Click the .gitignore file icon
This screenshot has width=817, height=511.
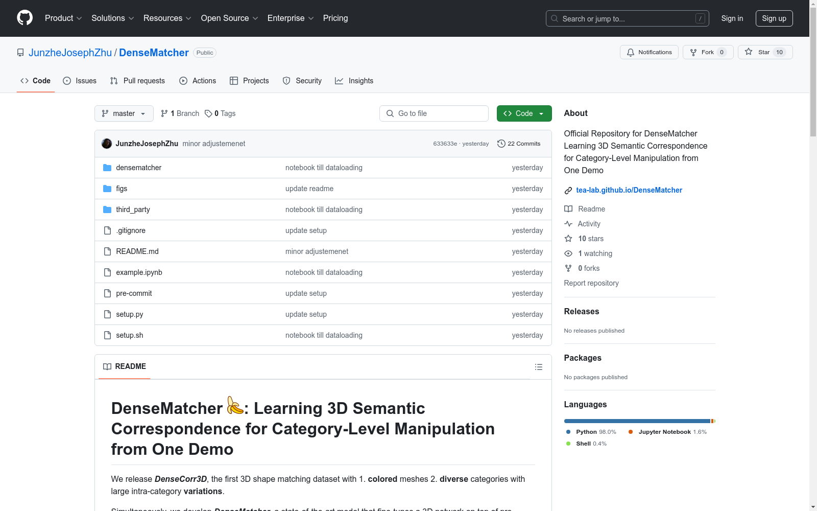[x=107, y=230]
